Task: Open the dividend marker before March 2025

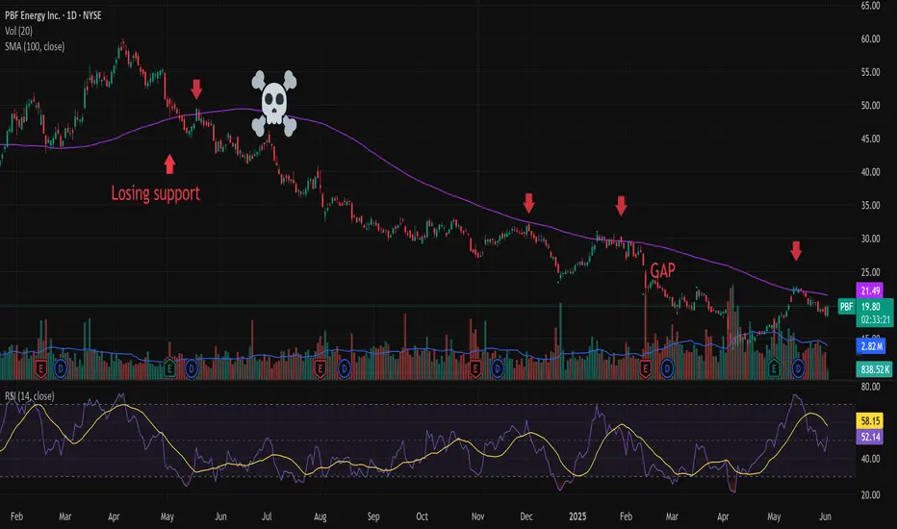Action: coord(667,369)
